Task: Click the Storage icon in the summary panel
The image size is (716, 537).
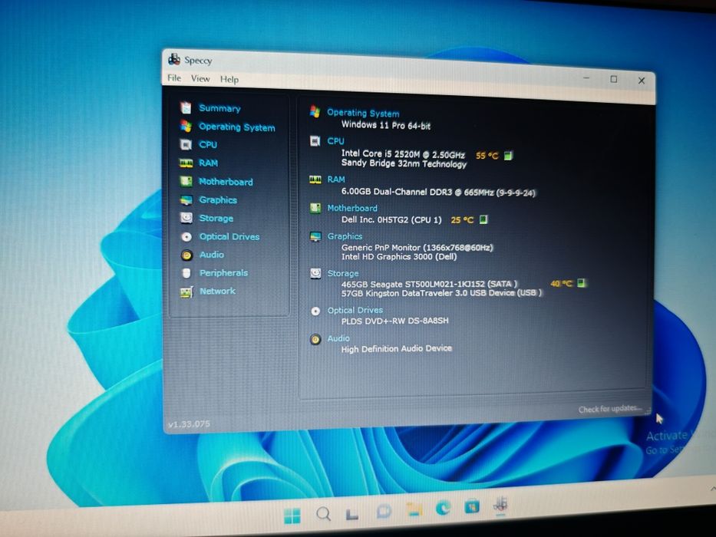Action: click(x=315, y=273)
